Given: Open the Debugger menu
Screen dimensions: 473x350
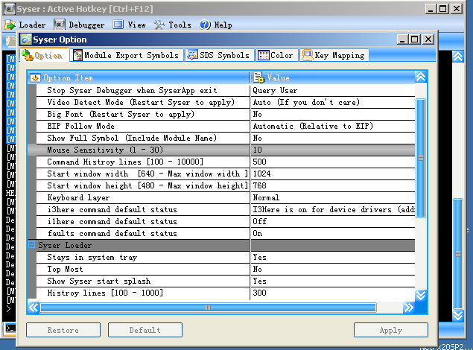Looking at the screenshot, I should 80,25.
